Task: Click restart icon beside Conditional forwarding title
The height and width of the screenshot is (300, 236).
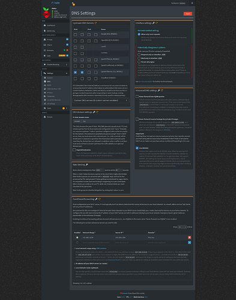Action: click(100, 199)
